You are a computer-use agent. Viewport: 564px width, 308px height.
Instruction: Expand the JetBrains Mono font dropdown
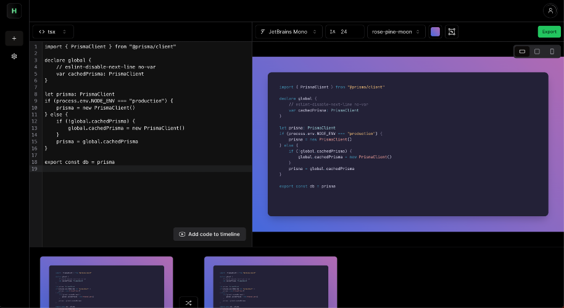coord(289,31)
